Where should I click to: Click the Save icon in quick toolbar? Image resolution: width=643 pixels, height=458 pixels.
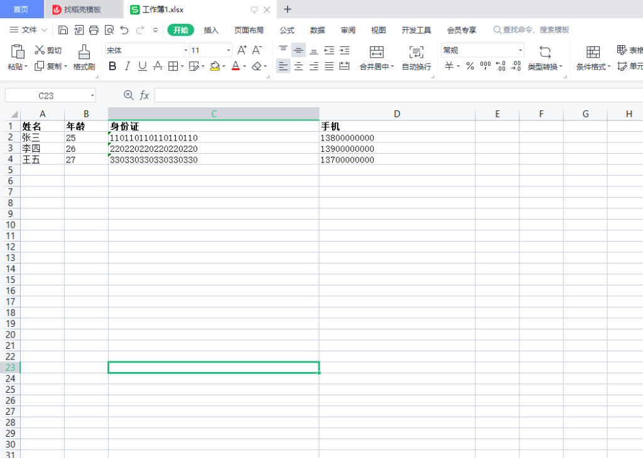coord(63,30)
